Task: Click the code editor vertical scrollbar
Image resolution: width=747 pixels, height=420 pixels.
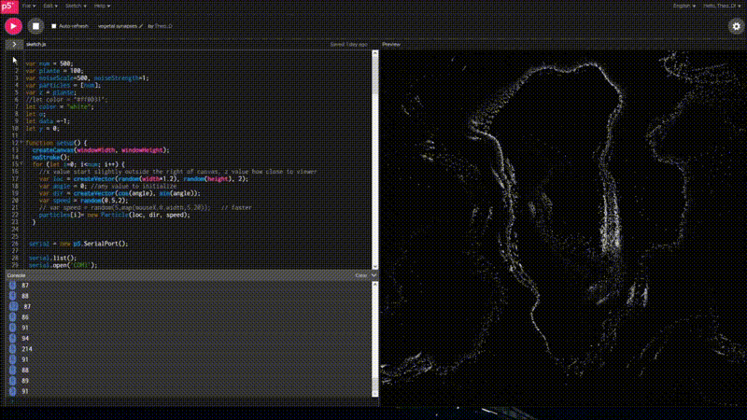Action: coord(375,159)
